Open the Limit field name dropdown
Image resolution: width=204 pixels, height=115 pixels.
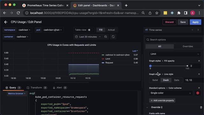click(x=175, y=54)
